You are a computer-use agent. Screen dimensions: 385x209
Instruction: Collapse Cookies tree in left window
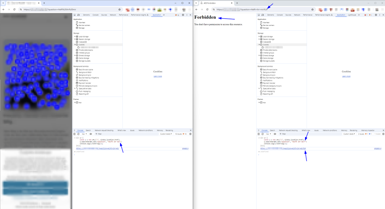75,44
